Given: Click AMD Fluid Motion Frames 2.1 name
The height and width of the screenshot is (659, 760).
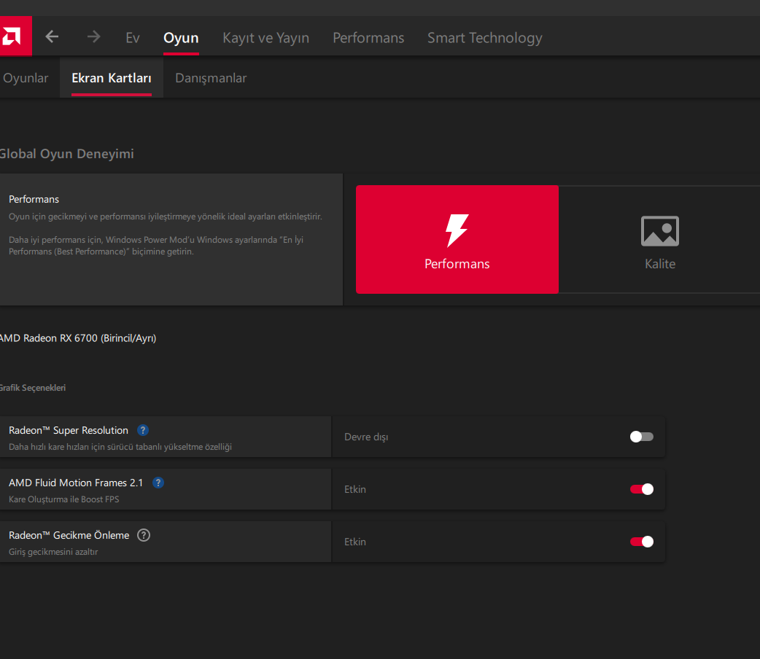Looking at the screenshot, I should tap(76, 483).
